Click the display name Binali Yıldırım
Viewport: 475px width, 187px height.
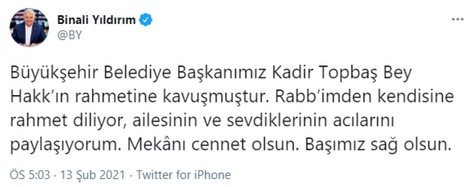pos(97,19)
